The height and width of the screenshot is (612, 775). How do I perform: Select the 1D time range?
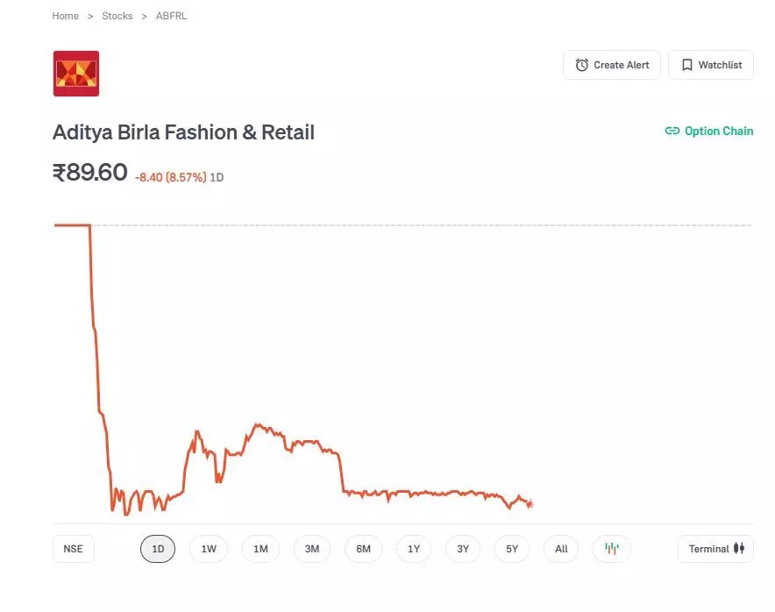pos(158,549)
